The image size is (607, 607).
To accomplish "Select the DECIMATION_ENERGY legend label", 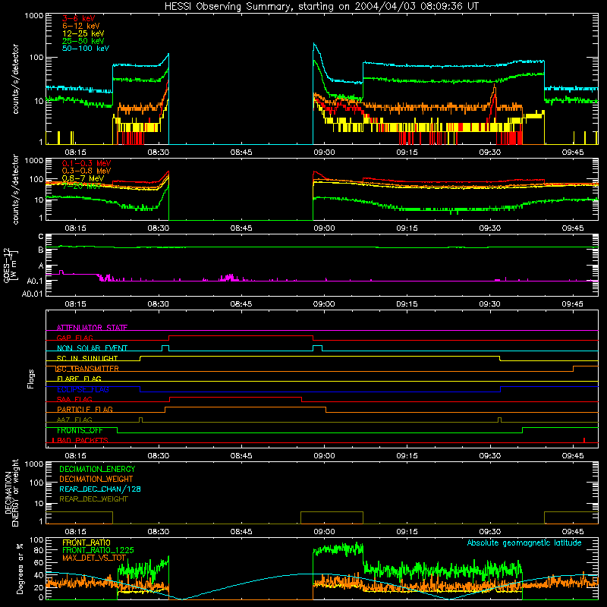I will (x=97, y=469).
